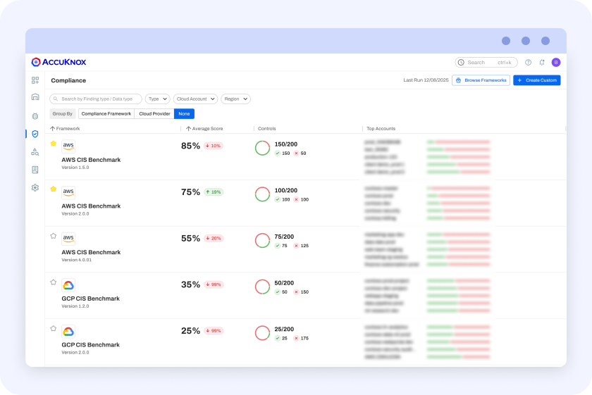Favorite GCP CIS Benchmark Version 1.2.0
The image size is (592, 395).
coord(54,282)
